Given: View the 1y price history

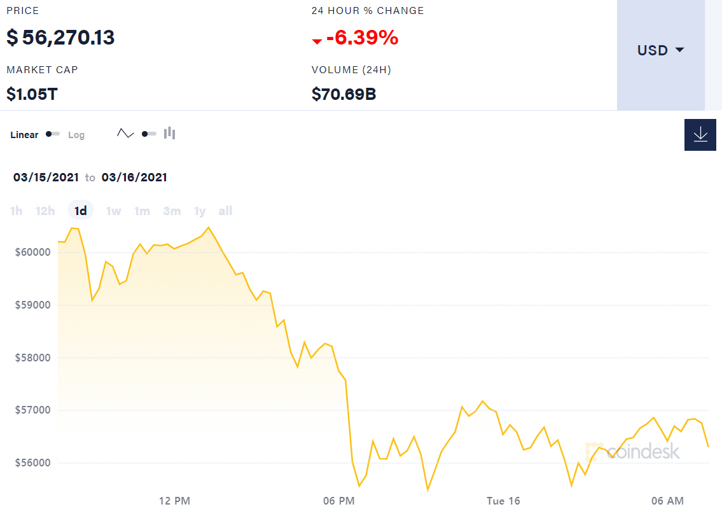Looking at the screenshot, I should click(200, 211).
